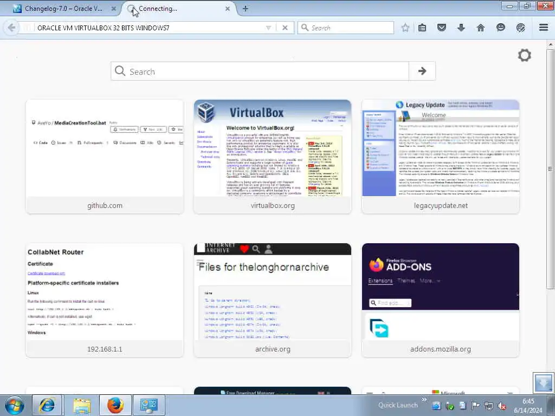
Task: Open the github.com tile
Action: point(105,157)
